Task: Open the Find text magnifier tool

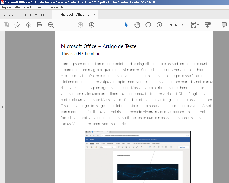Action: coord(51,25)
